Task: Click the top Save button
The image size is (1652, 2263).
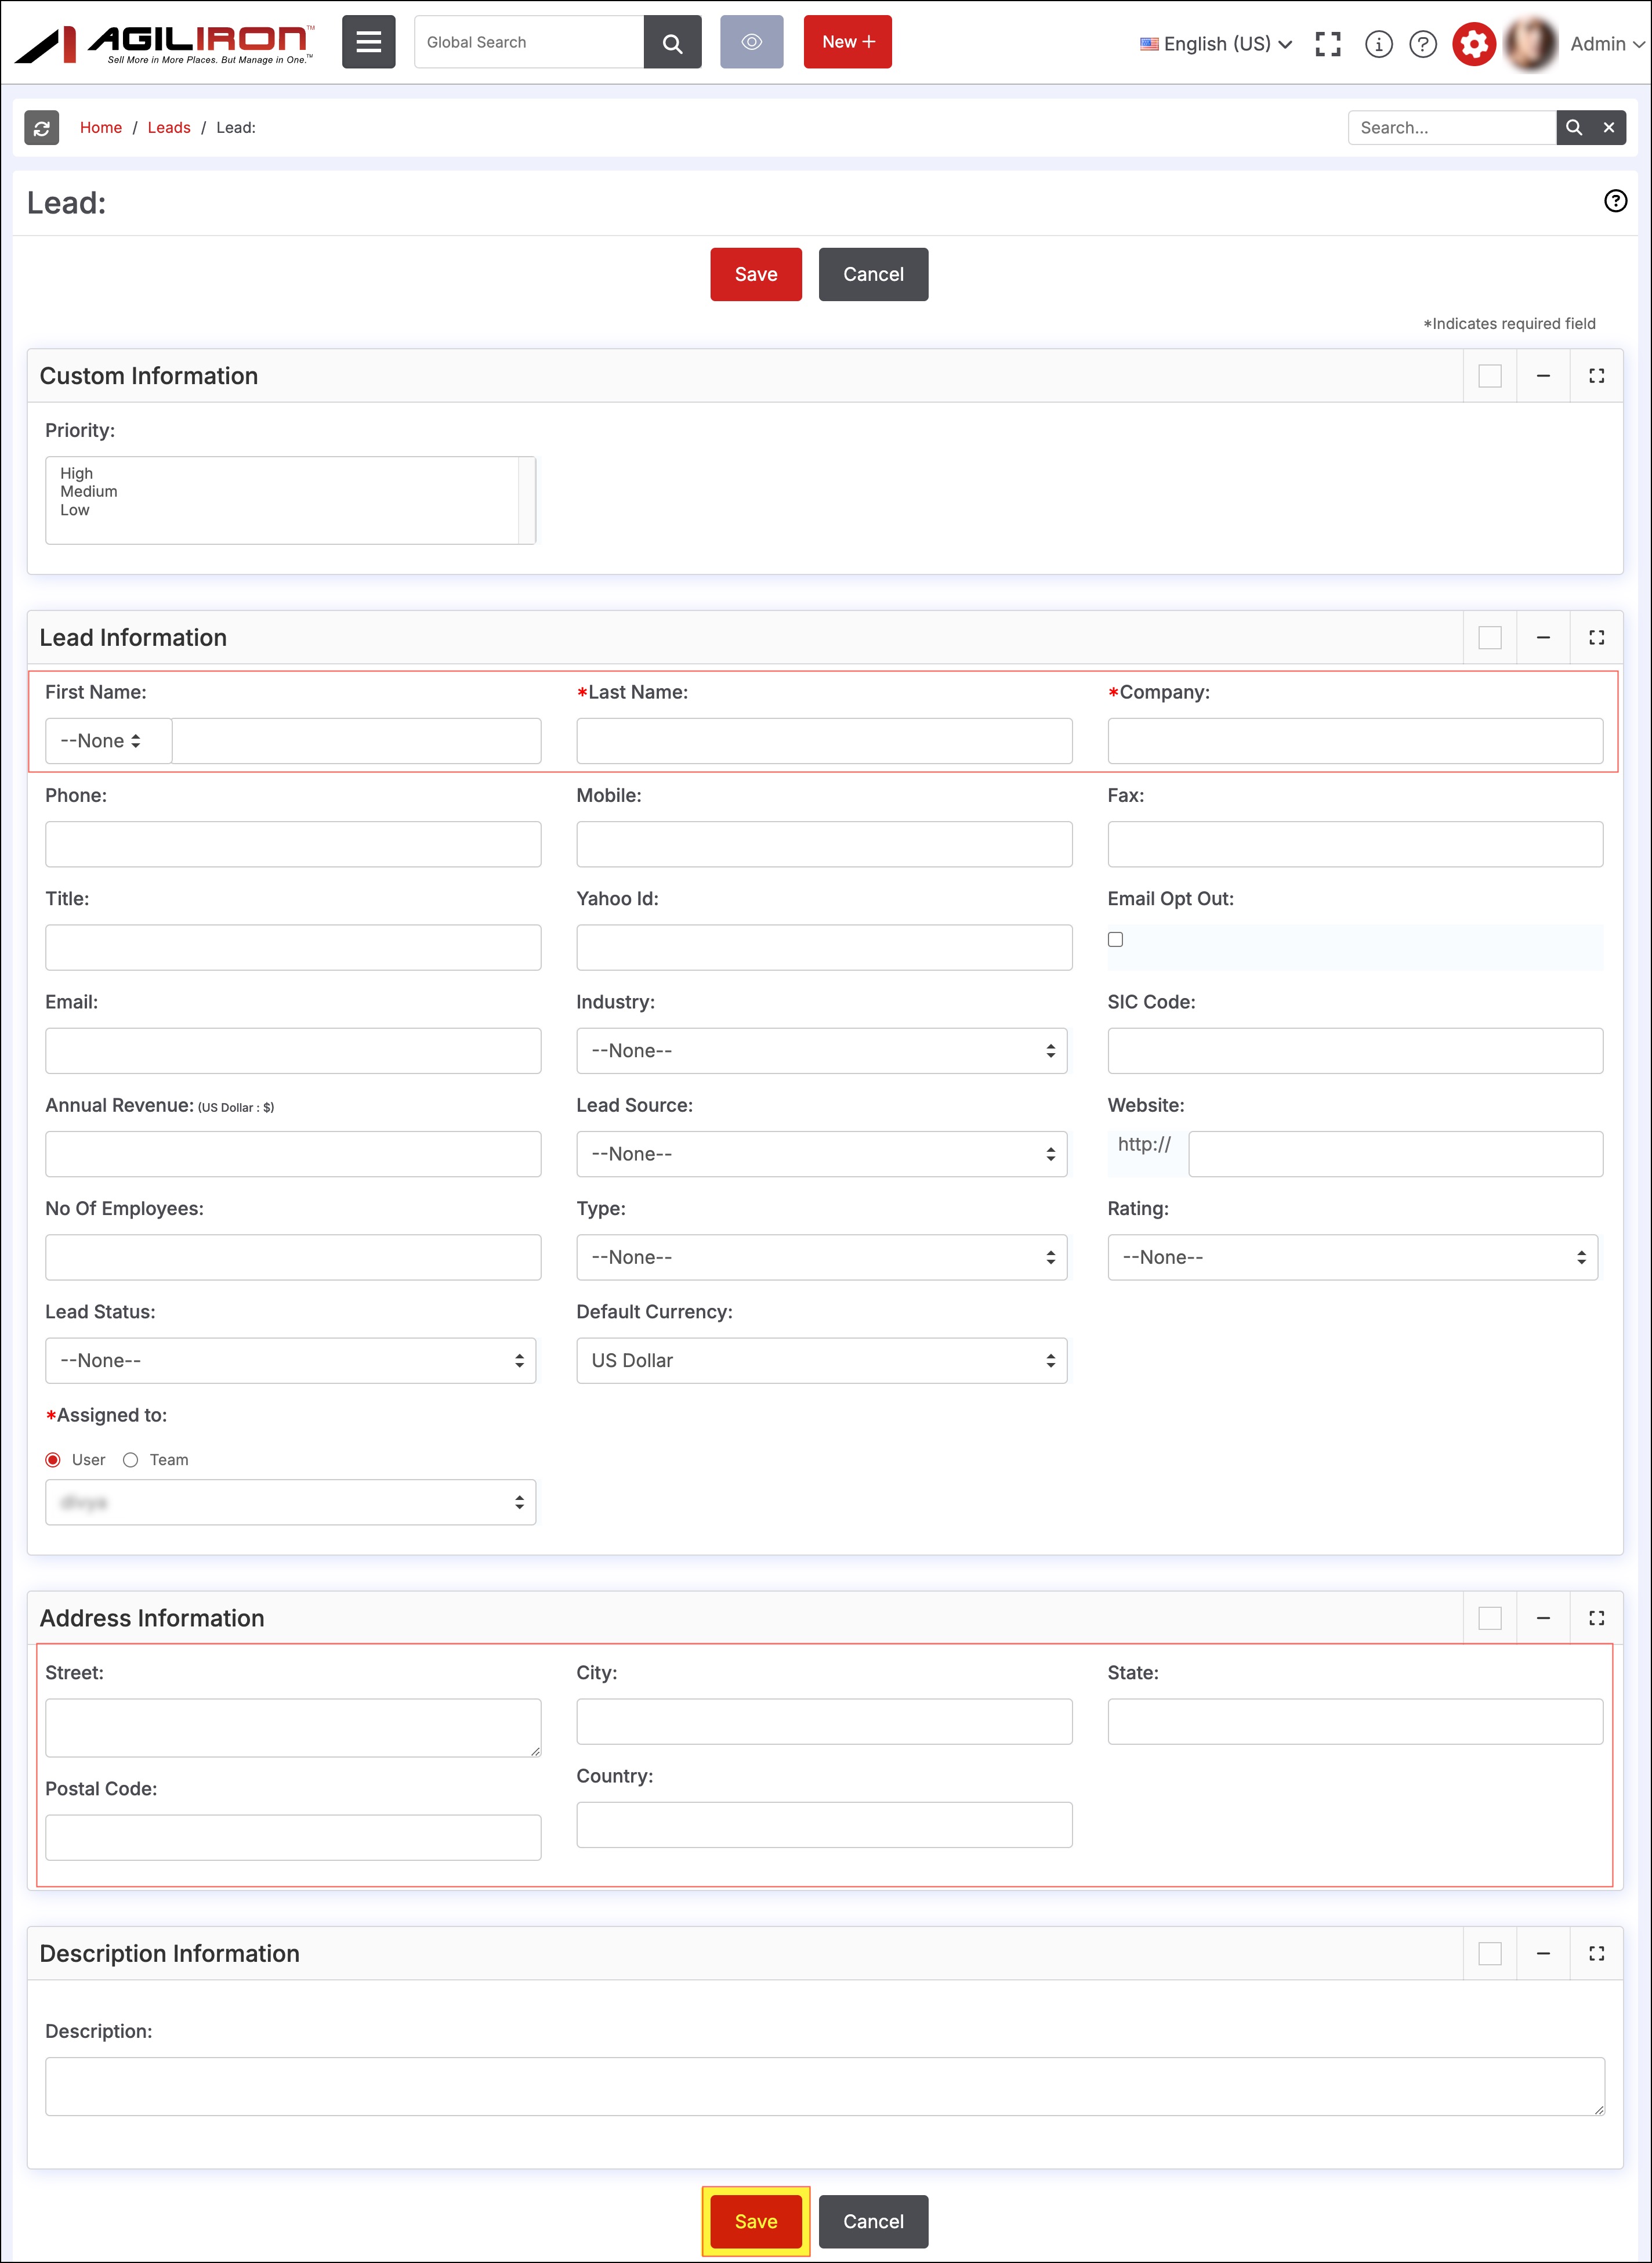Action: click(756, 274)
